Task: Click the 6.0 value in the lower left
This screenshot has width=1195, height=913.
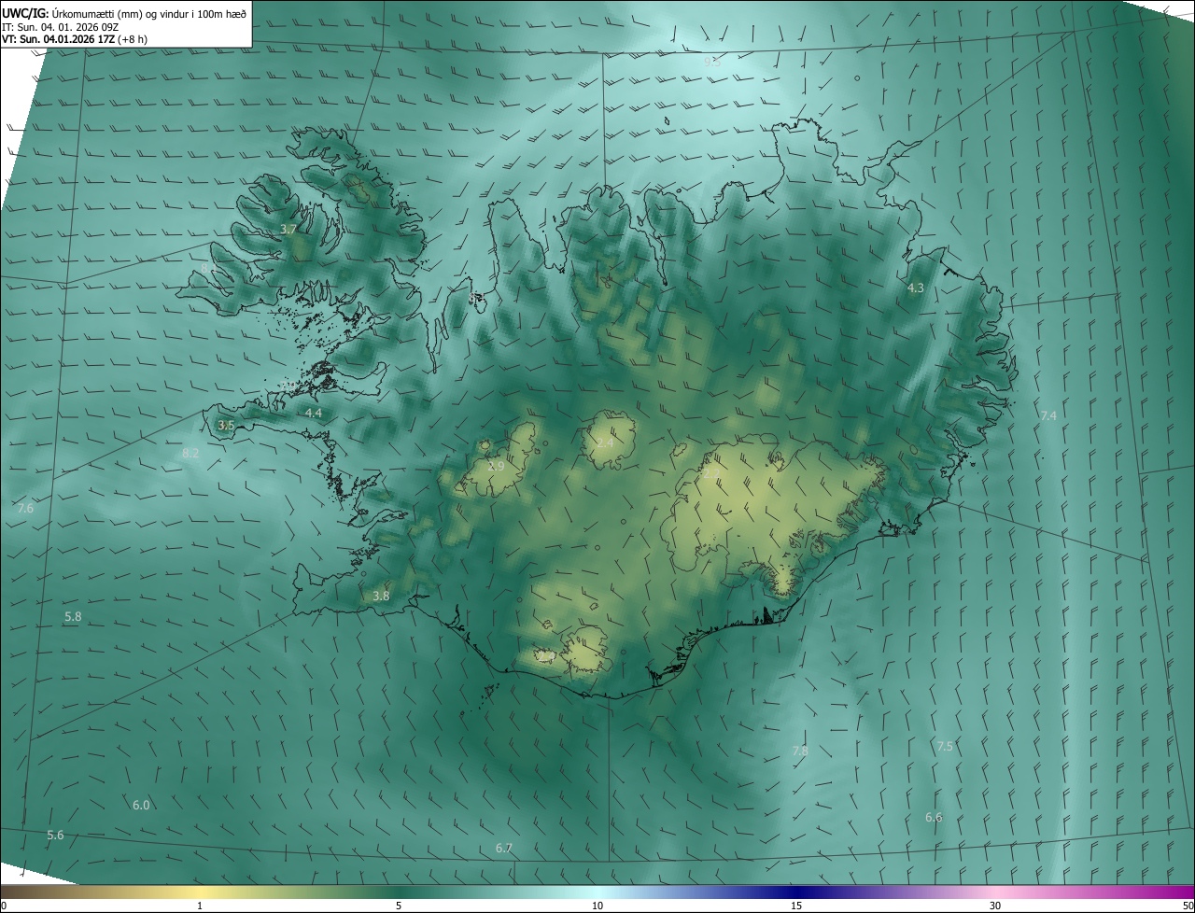Action: point(141,805)
